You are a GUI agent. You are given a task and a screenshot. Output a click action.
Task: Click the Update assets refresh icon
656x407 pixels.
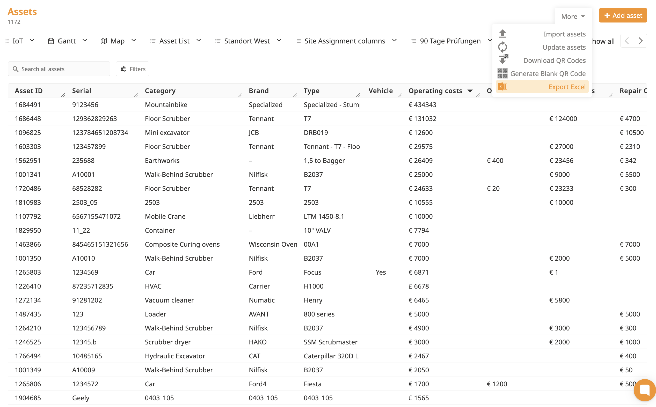(x=502, y=47)
